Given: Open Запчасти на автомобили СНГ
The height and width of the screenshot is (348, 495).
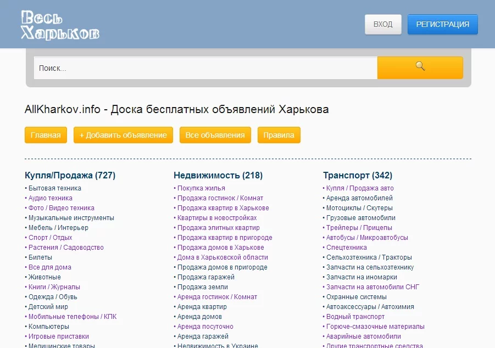Looking at the screenshot, I should tap(373, 287).
